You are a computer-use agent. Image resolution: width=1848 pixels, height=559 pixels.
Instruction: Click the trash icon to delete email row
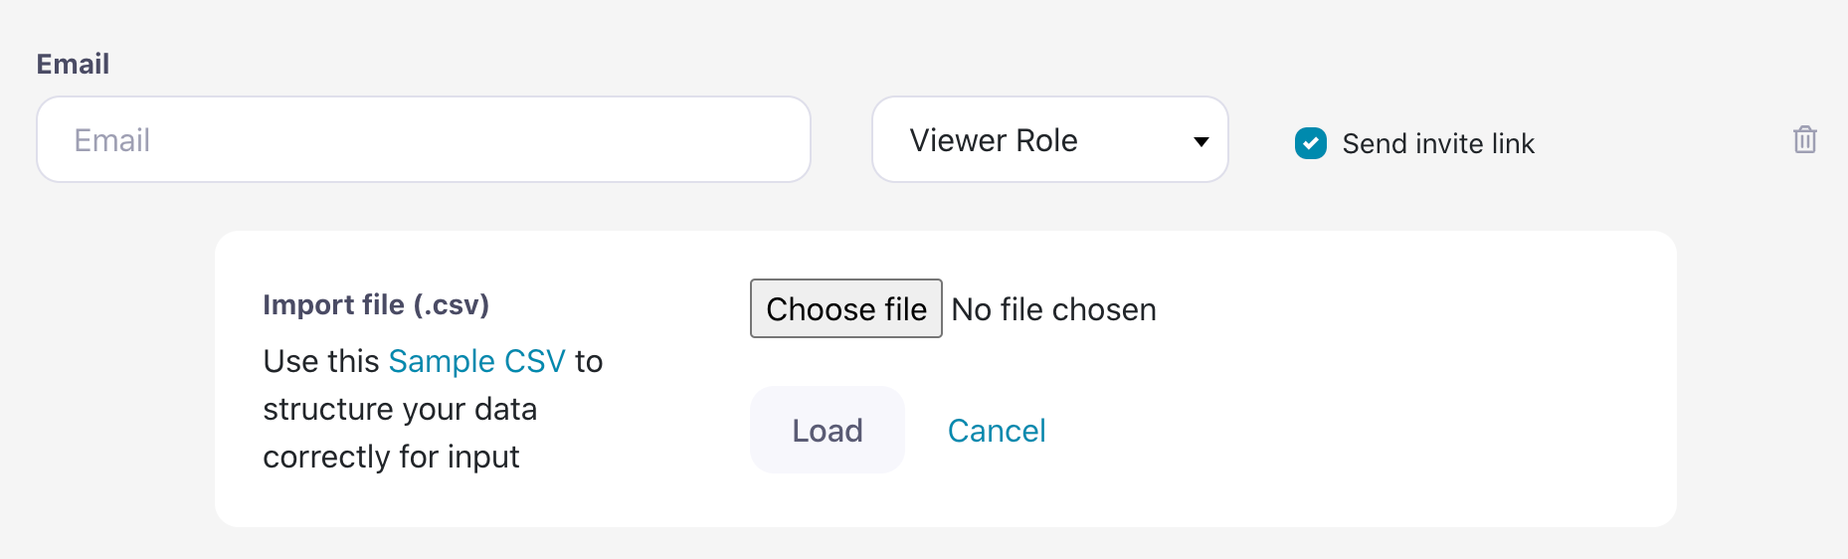(1804, 140)
